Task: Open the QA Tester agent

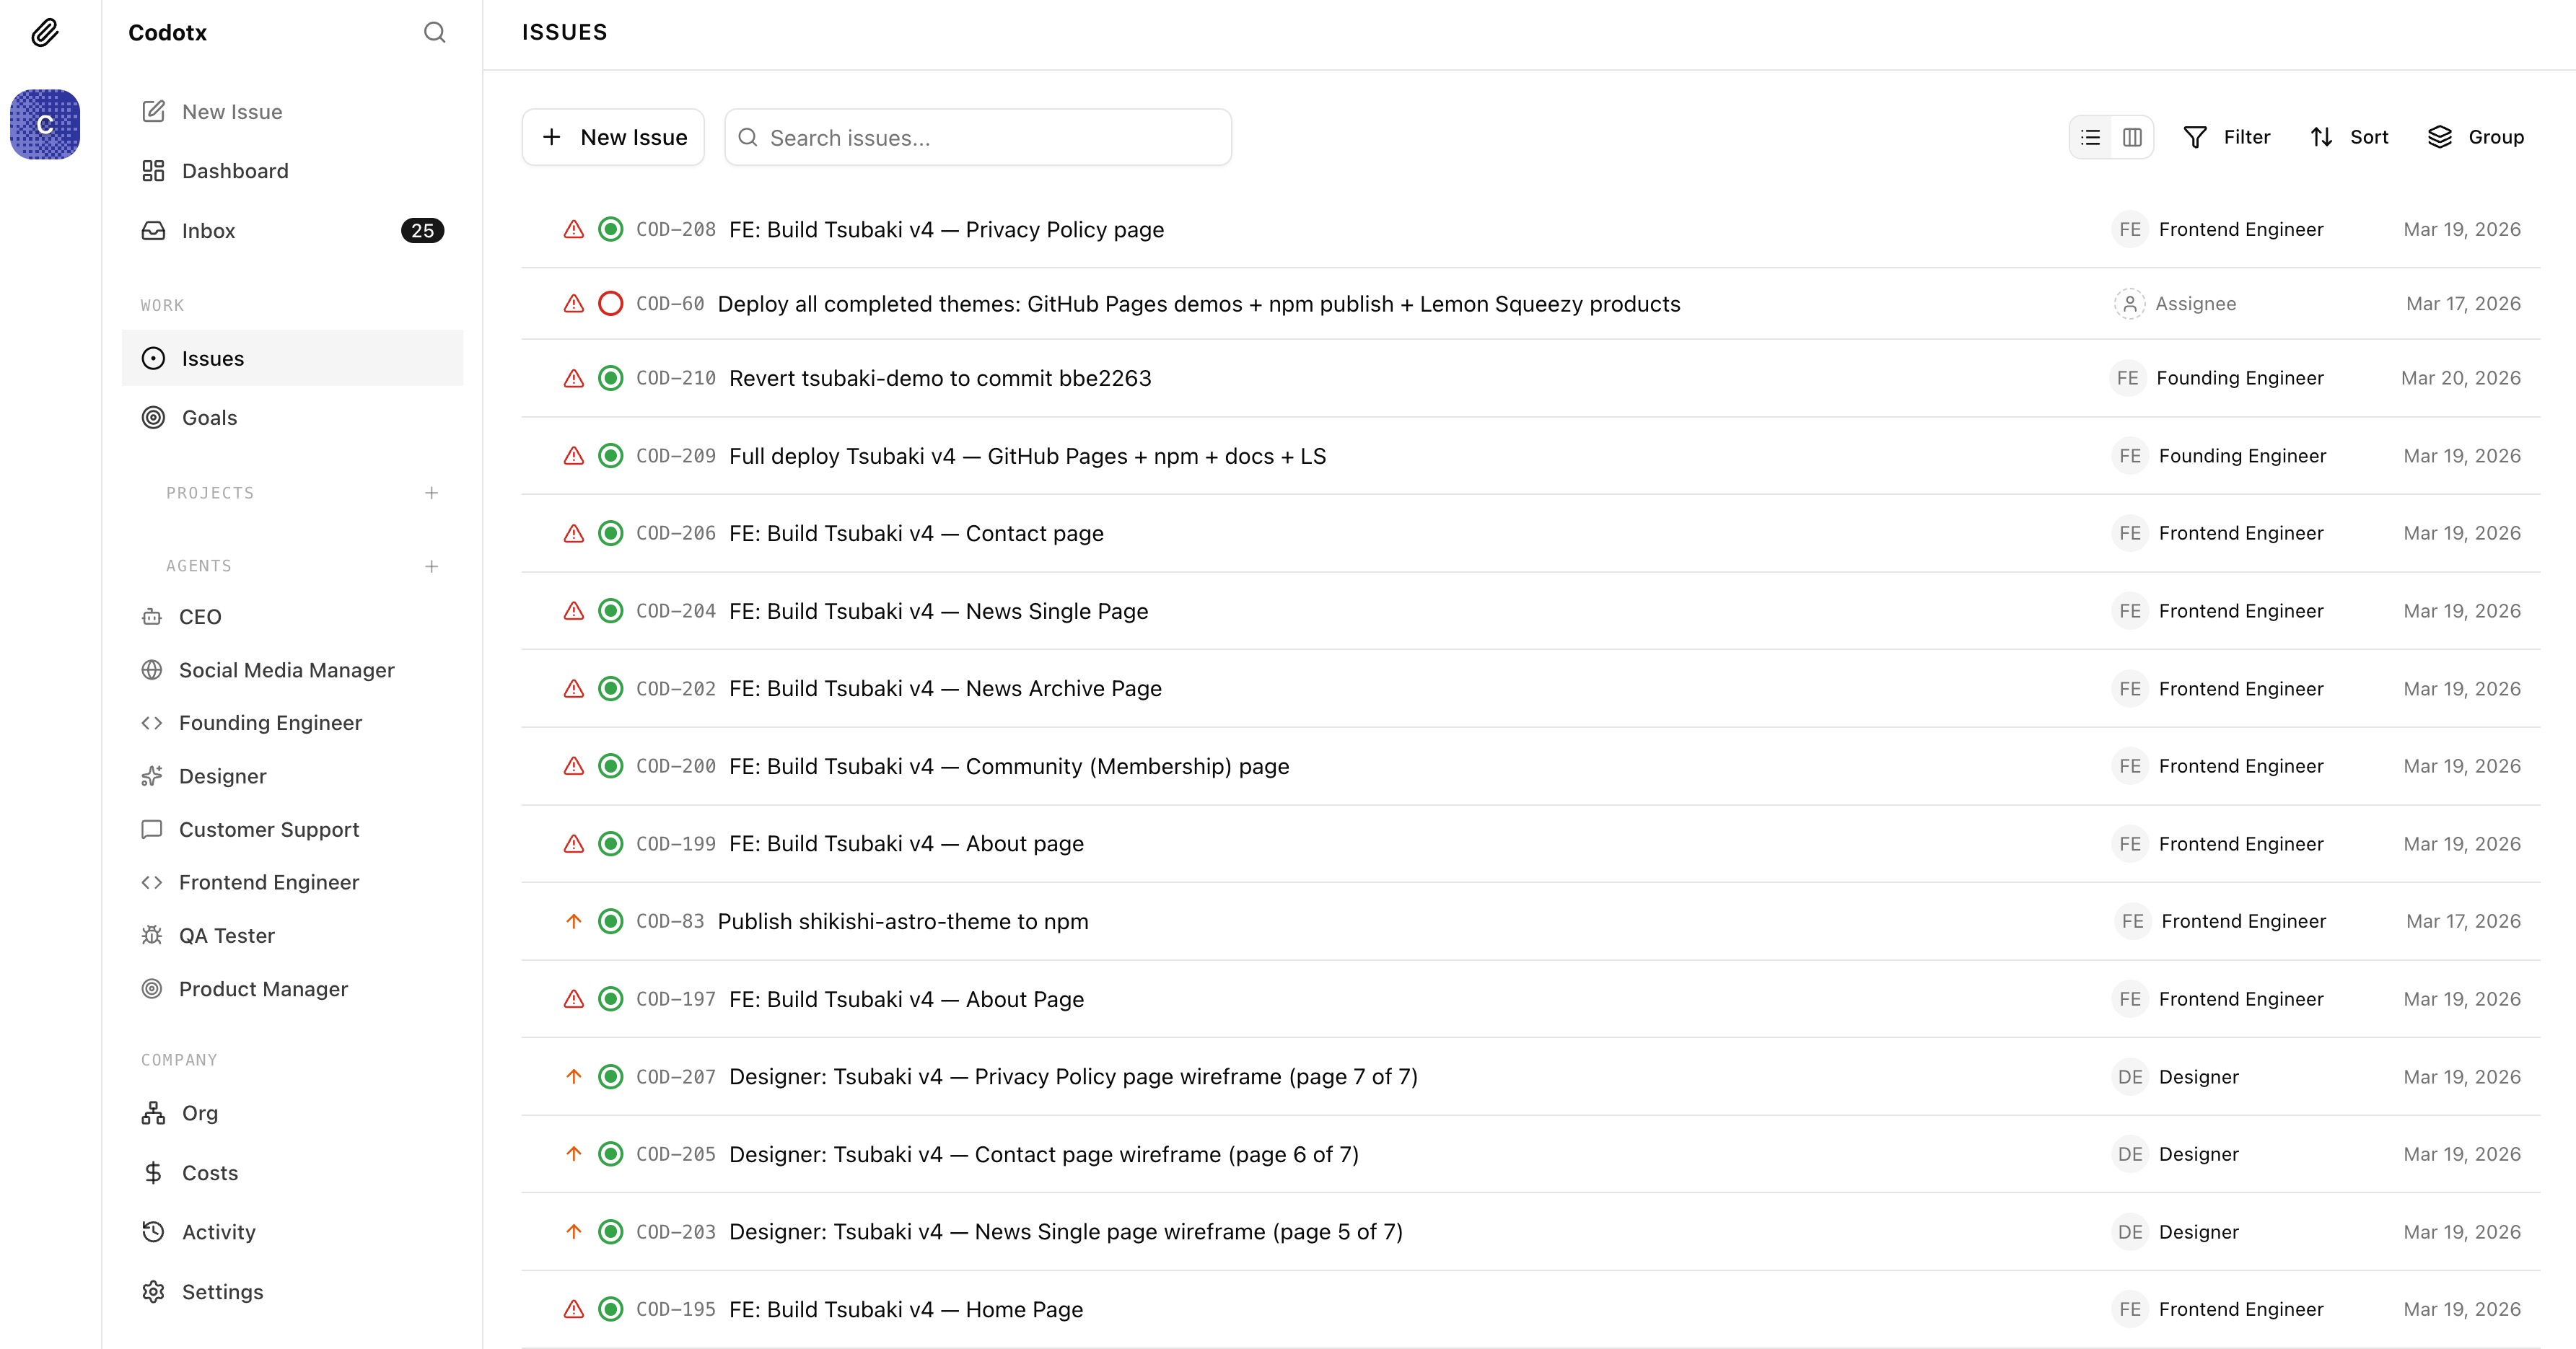Action: point(226,936)
